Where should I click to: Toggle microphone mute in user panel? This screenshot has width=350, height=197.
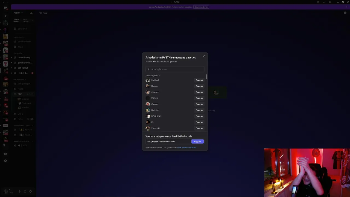19,192
